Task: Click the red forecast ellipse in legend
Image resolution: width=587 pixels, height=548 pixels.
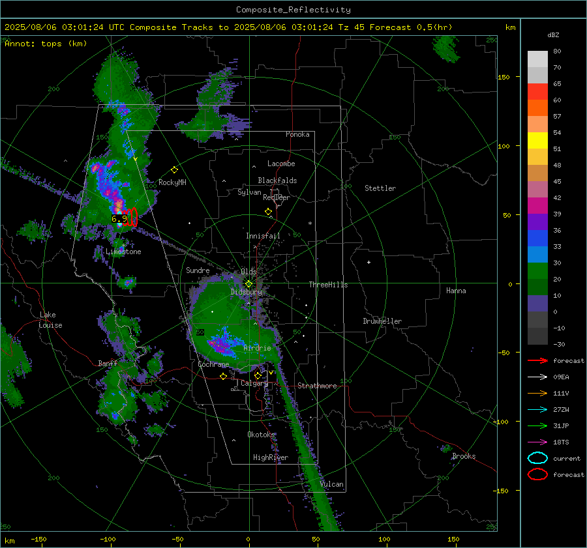Action: 537,474
